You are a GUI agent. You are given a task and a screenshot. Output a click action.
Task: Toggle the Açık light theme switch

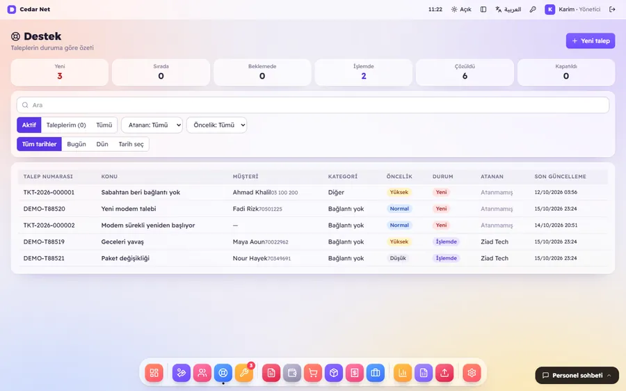461,9
